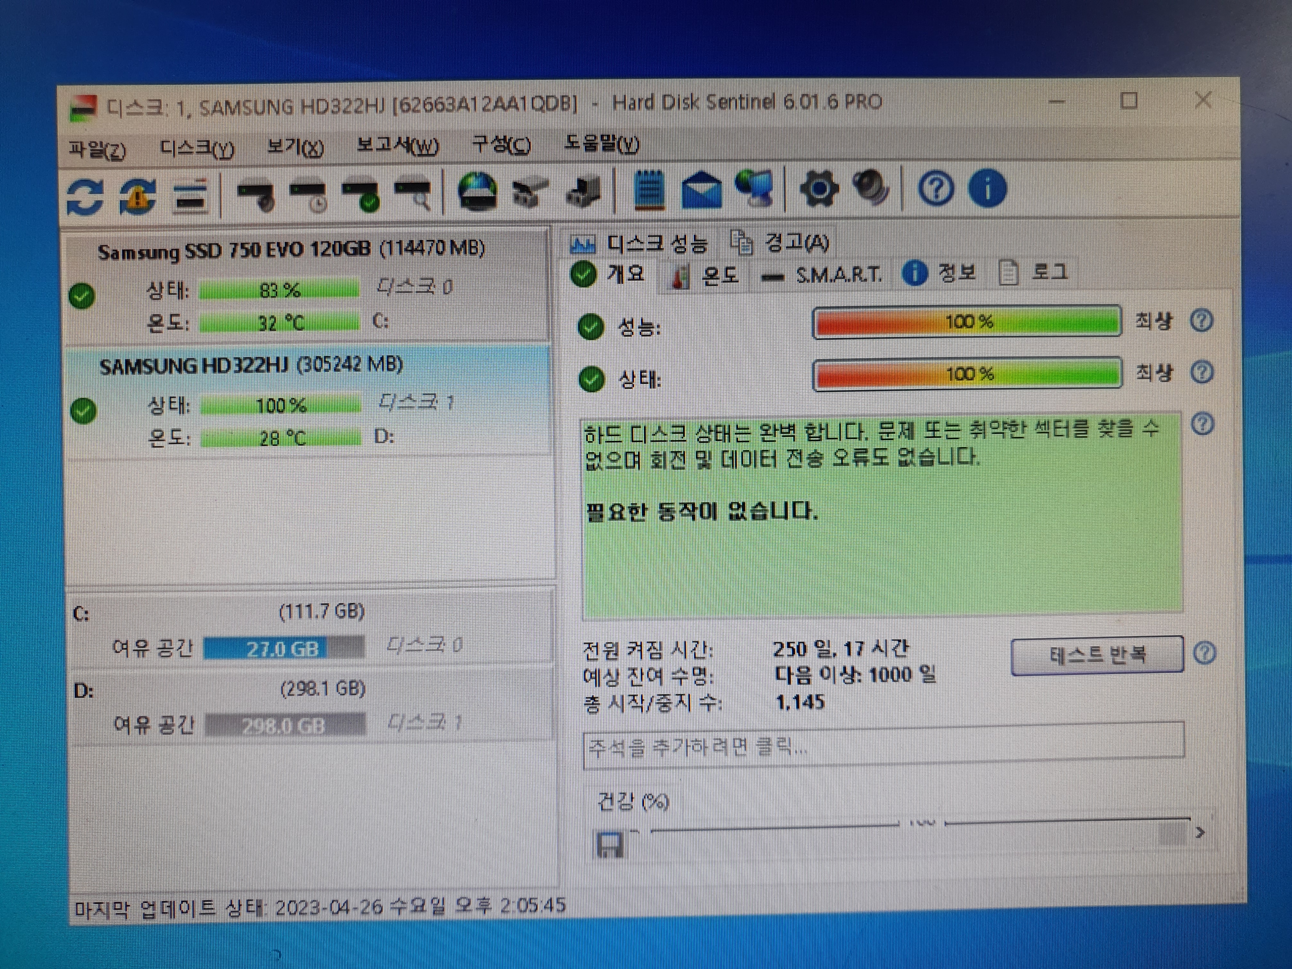Click the blue info about toolbar icon
Image resolution: width=1292 pixels, height=969 pixels.
coord(988,188)
